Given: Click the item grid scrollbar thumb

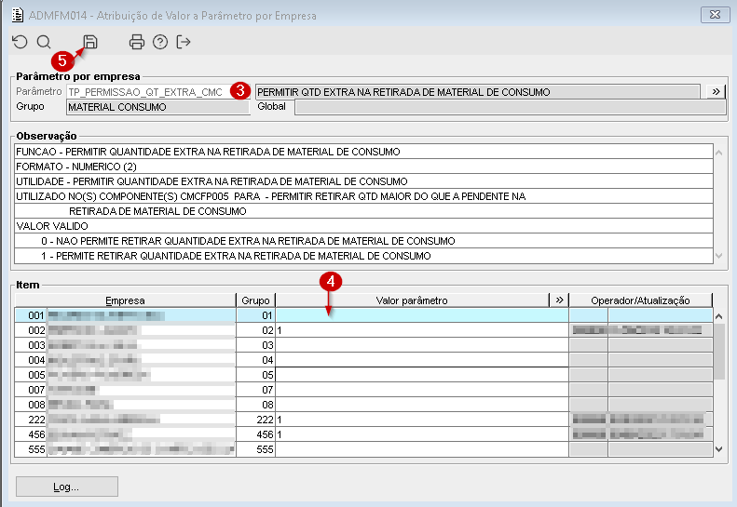Looking at the screenshot, I should pos(719,352).
